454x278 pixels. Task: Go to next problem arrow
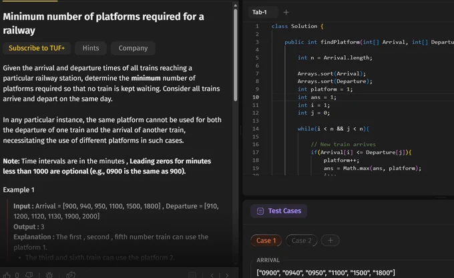(227, 275)
